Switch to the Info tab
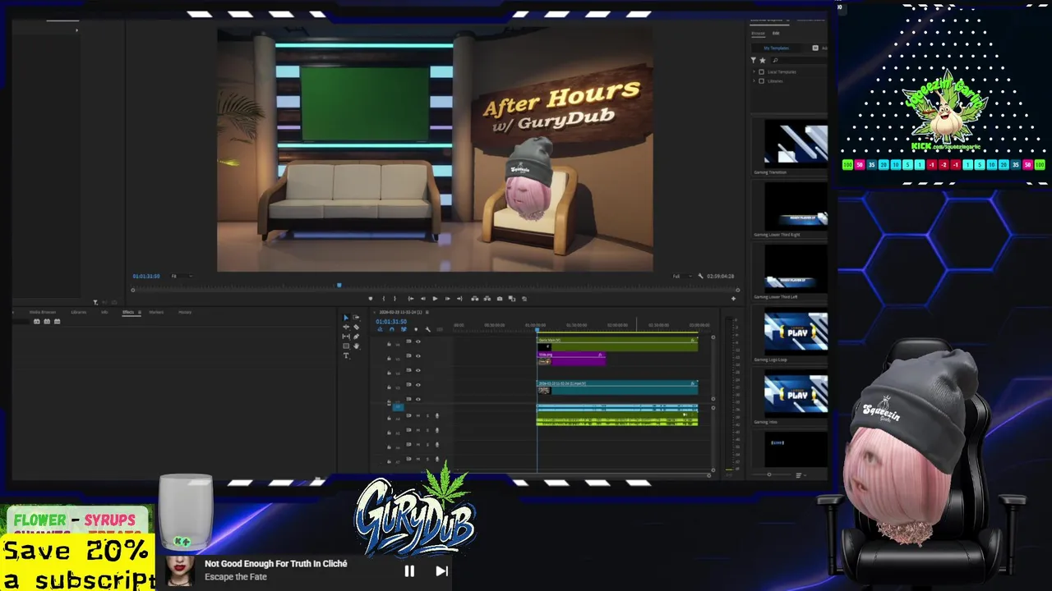The height and width of the screenshot is (591, 1052). point(104,312)
